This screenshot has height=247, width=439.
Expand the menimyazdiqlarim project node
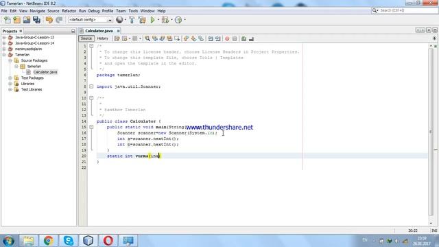(4, 49)
